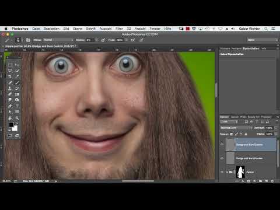The height and width of the screenshot is (210, 280).
Task: Hide the Dodge and Burn Gesicht layer
Action: pos(222,145)
